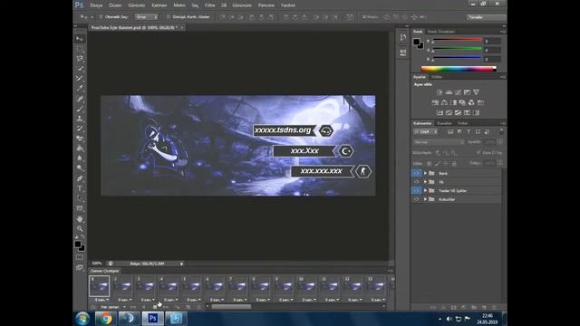Add a Levels adjustment
580x326 pixels.
(449, 92)
